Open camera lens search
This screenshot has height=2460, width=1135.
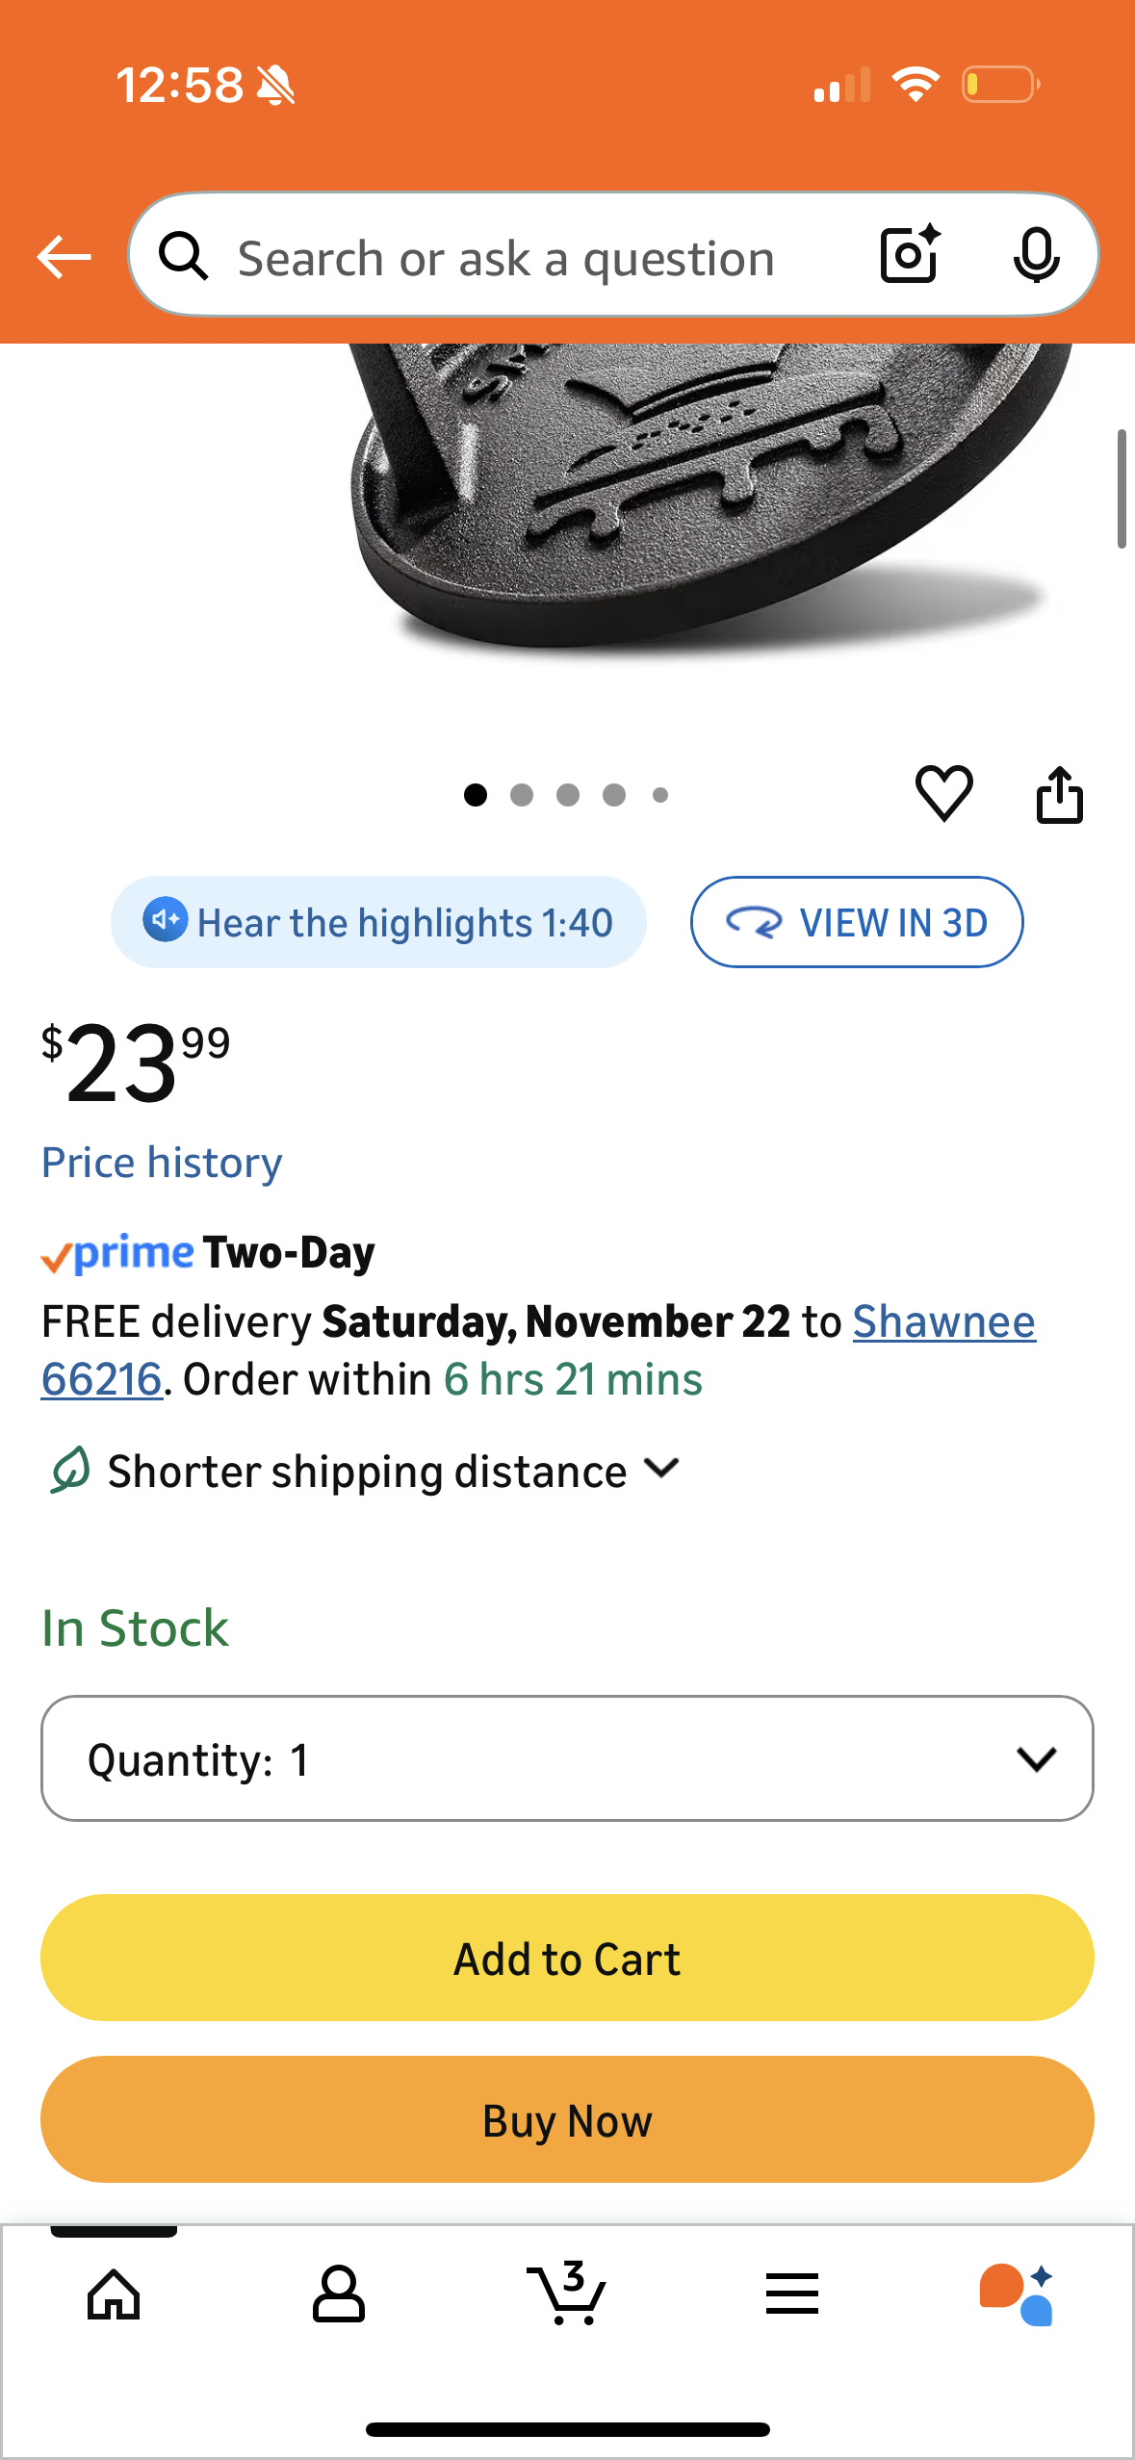[x=909, y=255]
